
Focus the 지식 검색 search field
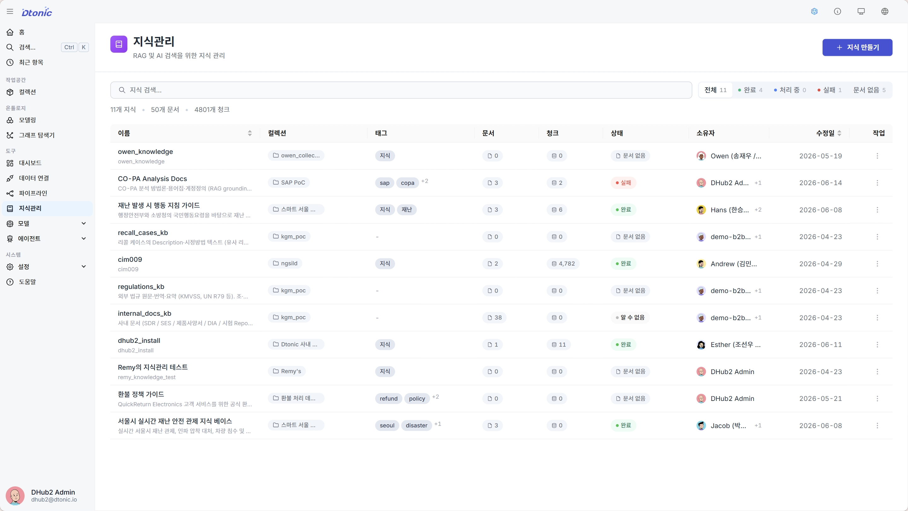[x=401, y=90]
